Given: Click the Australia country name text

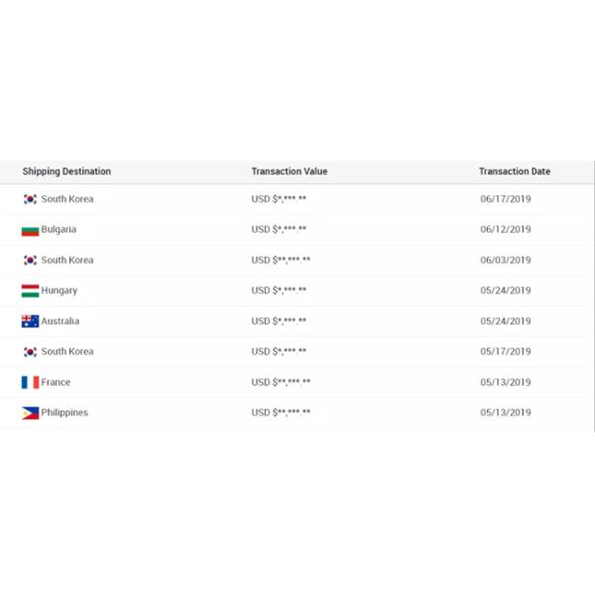Looking at the screenshot, I should tap(60, 321).
